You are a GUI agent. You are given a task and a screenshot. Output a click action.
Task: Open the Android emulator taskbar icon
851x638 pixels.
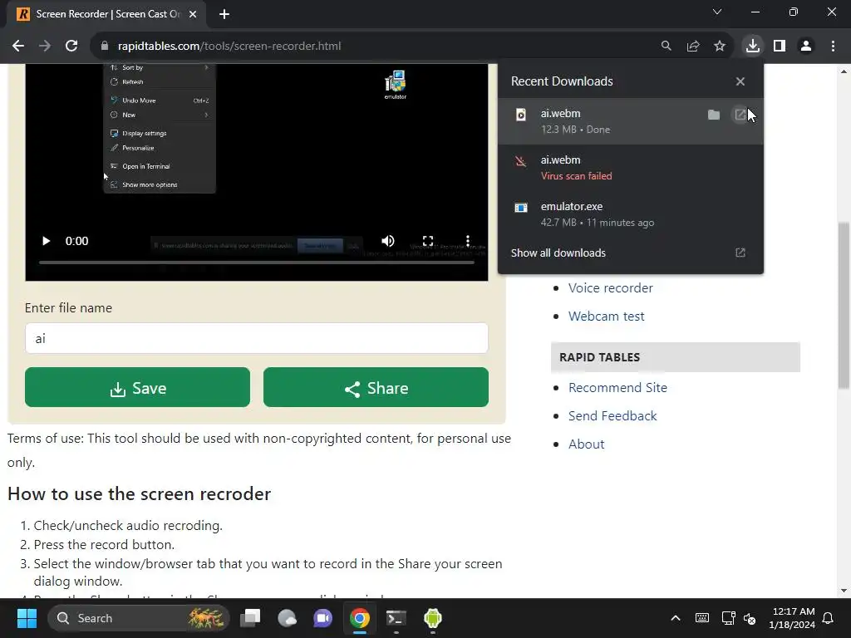pyautogui.click(x=432, y=618)
